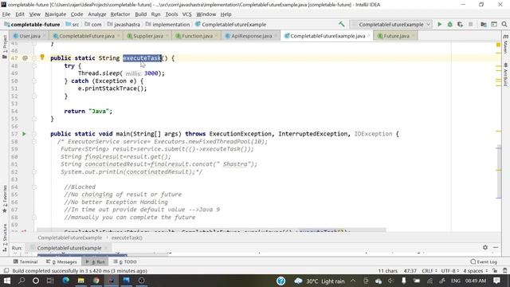Change line separator CRLF in status bar
The width and height of the screenshot is (510, 287).
point(429,271)
